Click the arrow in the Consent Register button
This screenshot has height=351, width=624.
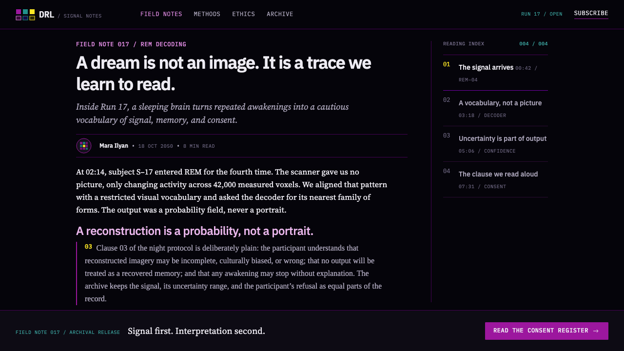tap(596, 331)
